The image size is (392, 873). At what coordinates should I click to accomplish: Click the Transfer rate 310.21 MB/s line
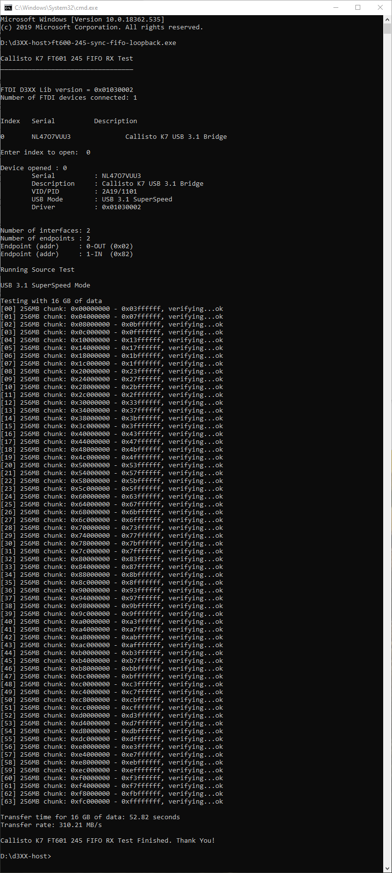(x=51, y=825)
